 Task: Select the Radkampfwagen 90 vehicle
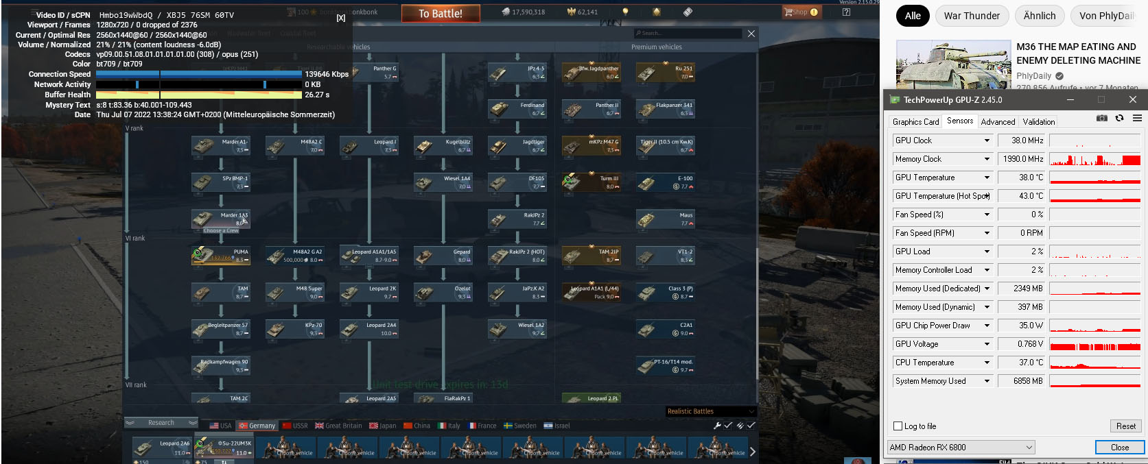pyautogui.click(x=221, y=365)
